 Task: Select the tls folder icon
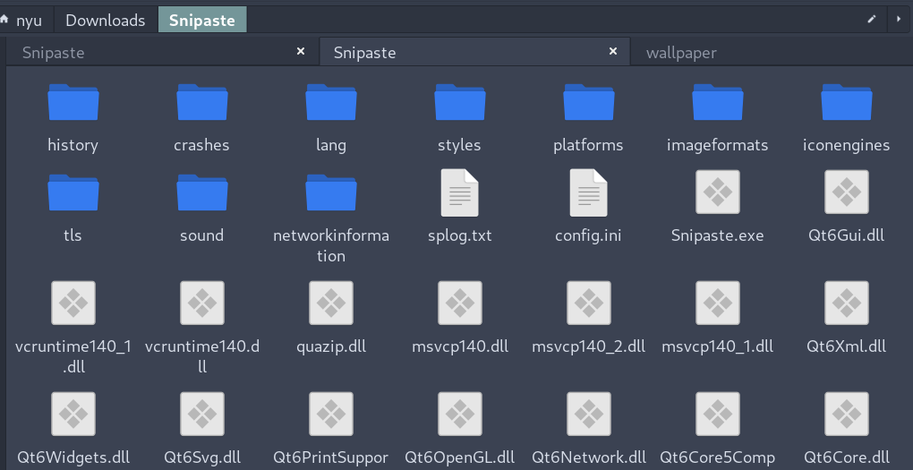(73, 192)
